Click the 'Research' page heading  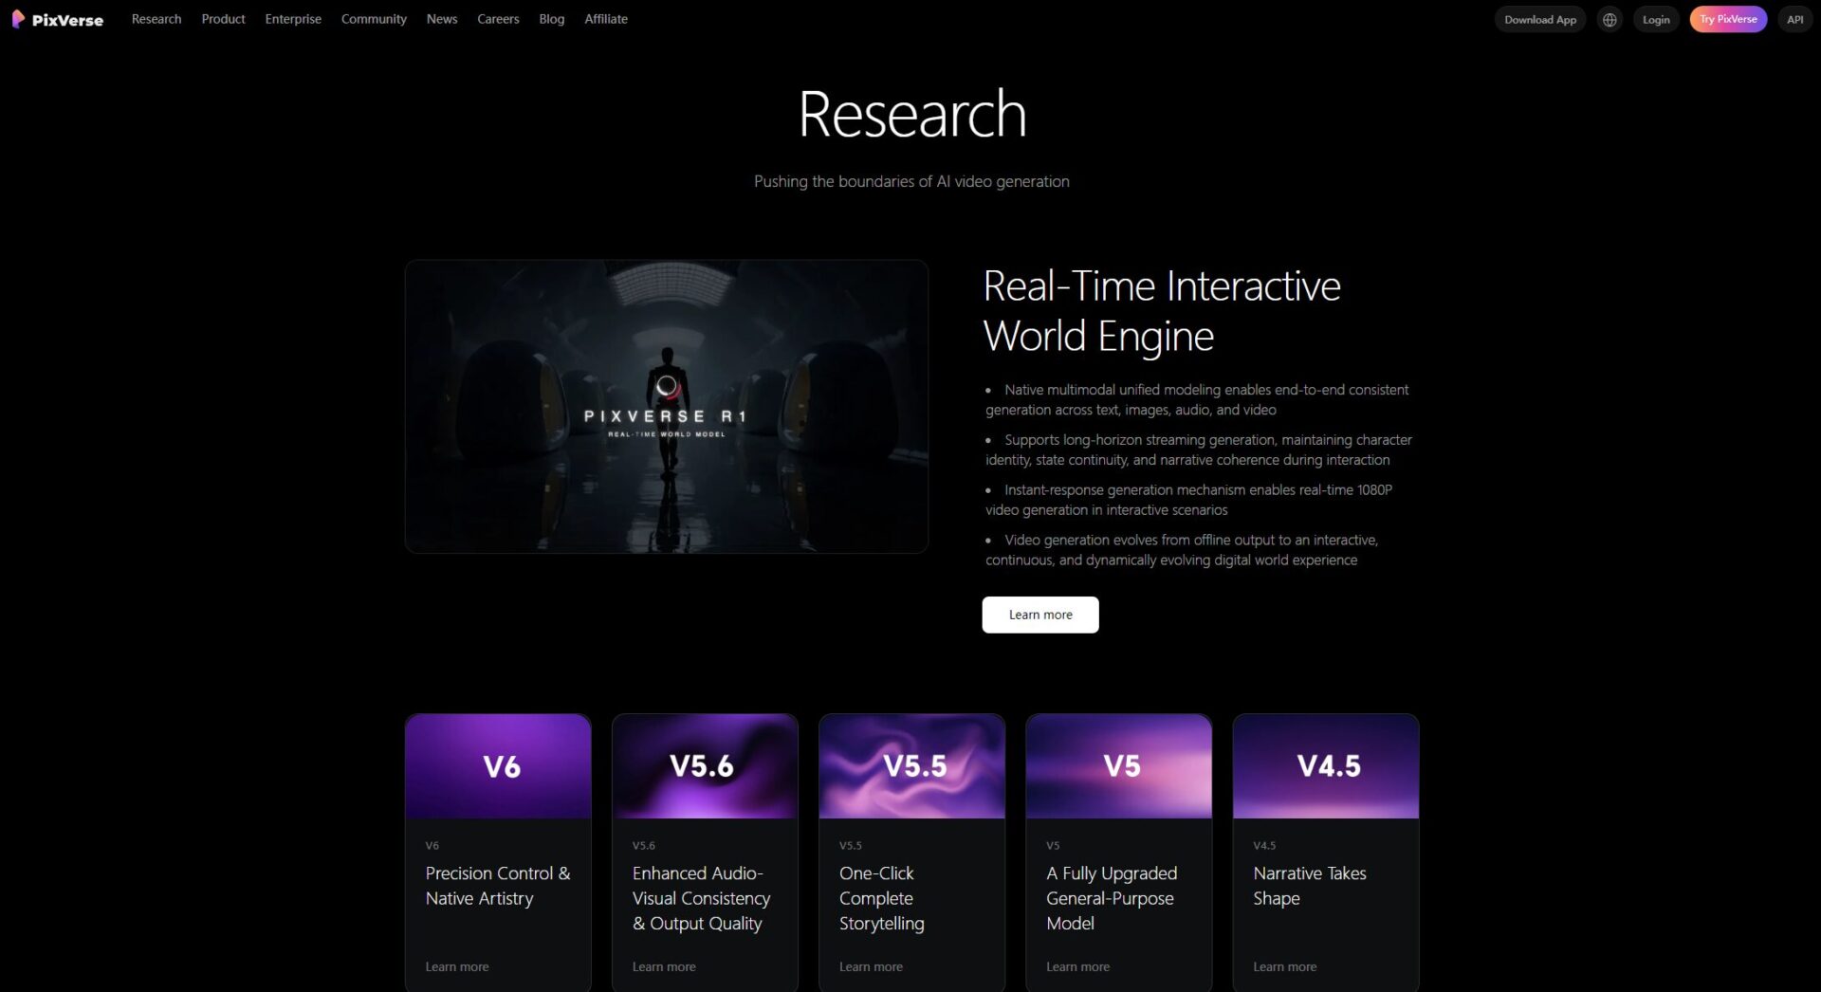[x=912, y=114]
